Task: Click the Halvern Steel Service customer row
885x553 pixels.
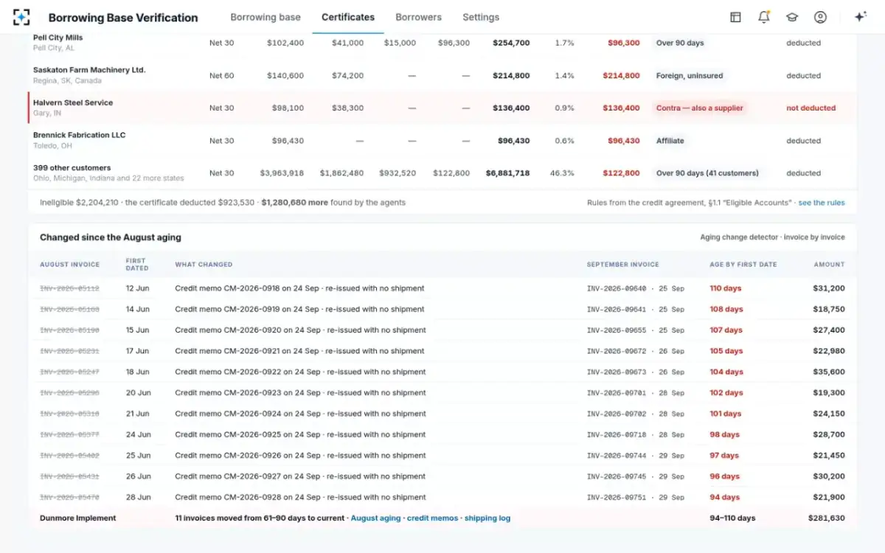Action: 442,108
